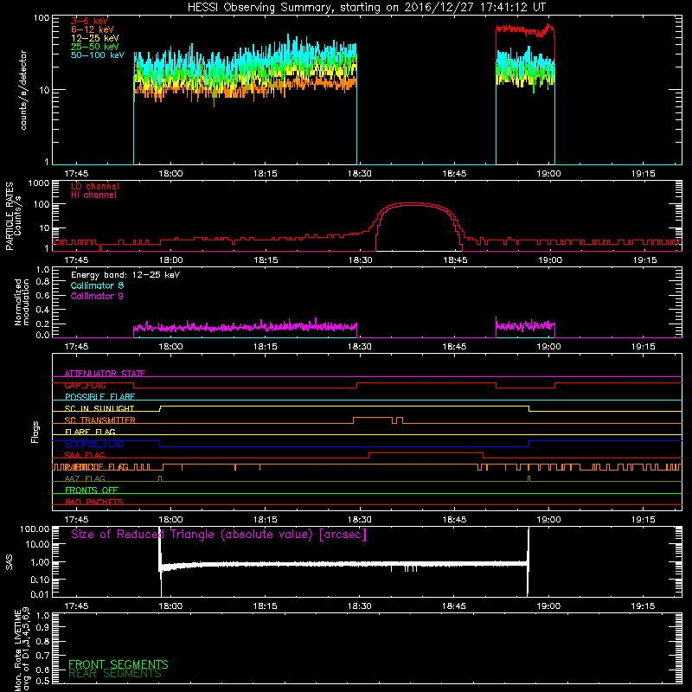Click the FRONT SEGMENTS legend label
The image size is (692, 692).
pos(119,664)
